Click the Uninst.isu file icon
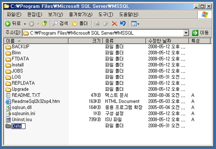The width and height of the screenshot is (216, 149). (8, 120)
